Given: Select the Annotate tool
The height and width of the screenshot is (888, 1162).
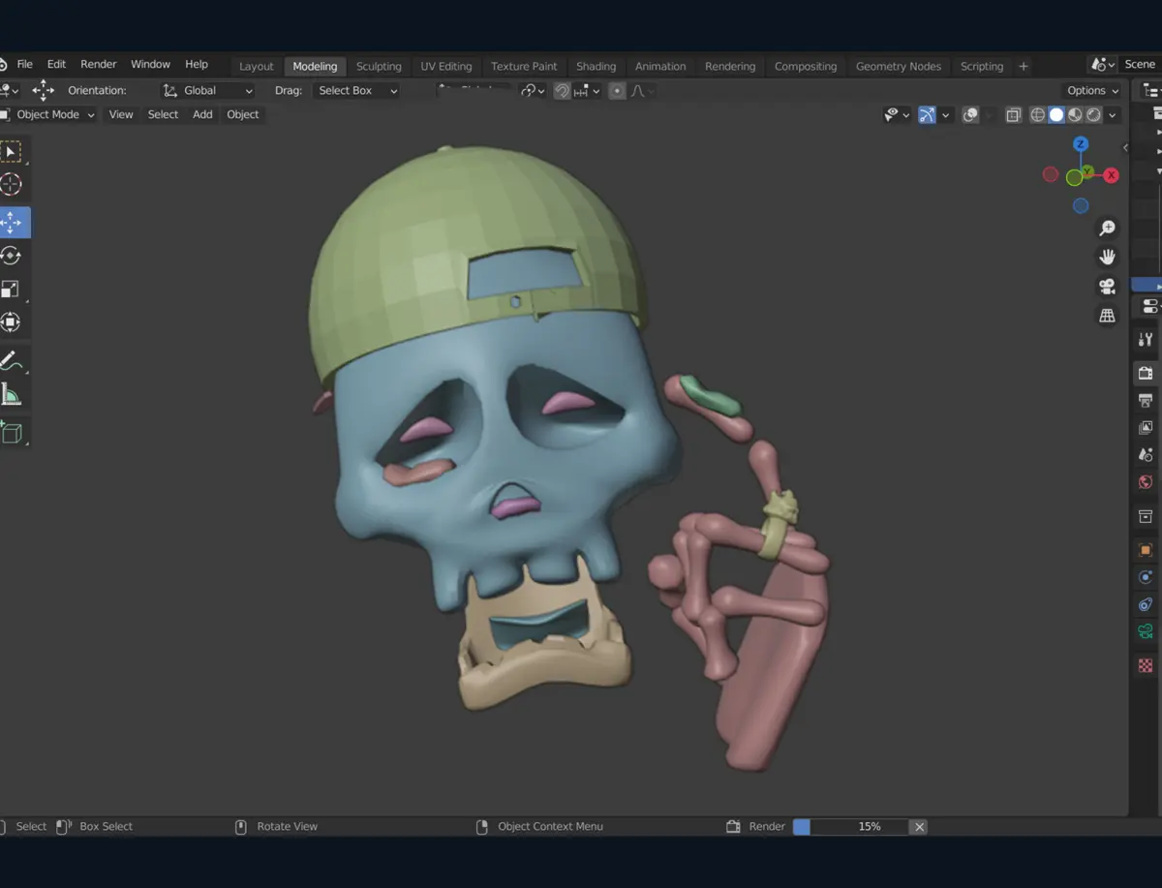Looking at the screenshot, I should [x=12, y=361].
